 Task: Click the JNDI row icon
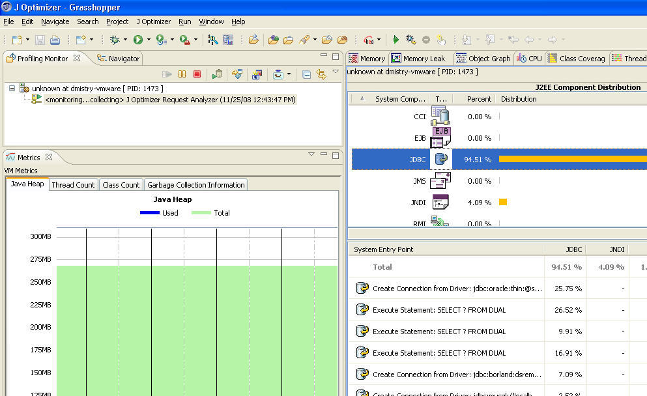click(440, 203)
